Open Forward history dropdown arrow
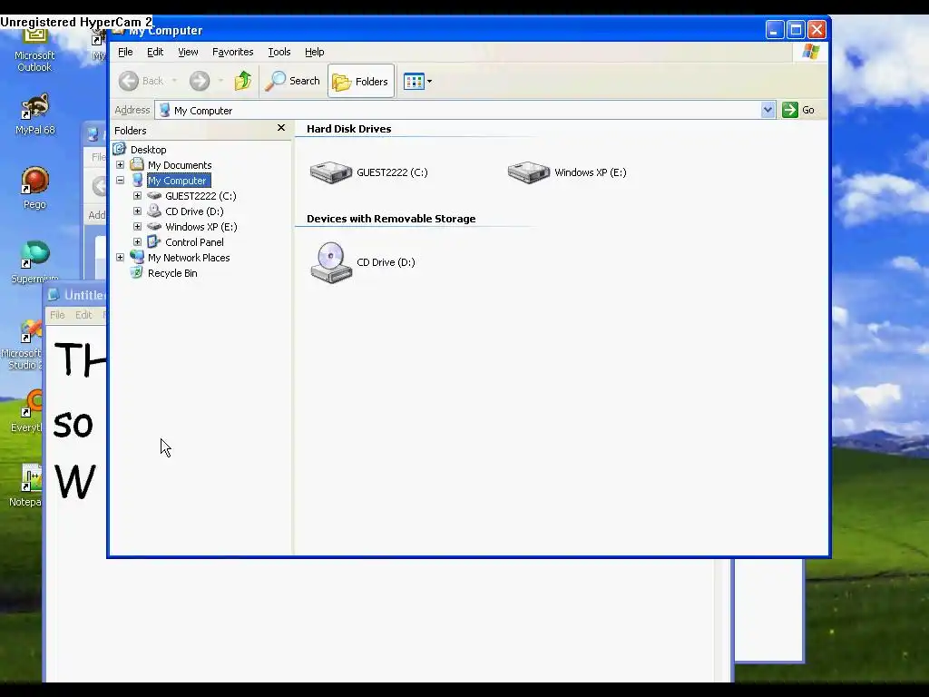The height and width of the screenshot is (697, 929). (x=220, y=81)
